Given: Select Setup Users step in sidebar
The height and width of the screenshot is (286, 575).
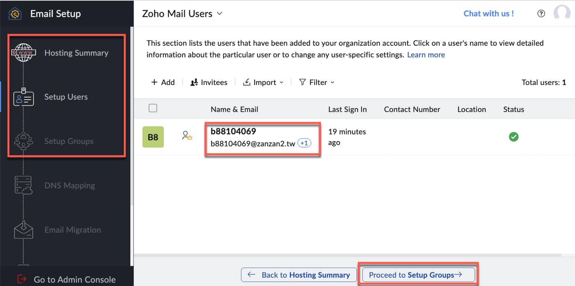Looking at the screenshot, I should pyautogui.click(x=66, y=97).
